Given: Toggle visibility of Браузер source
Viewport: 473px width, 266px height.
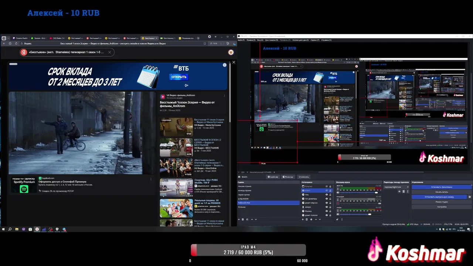Looking at the screenshot, I should click(327, 186).
